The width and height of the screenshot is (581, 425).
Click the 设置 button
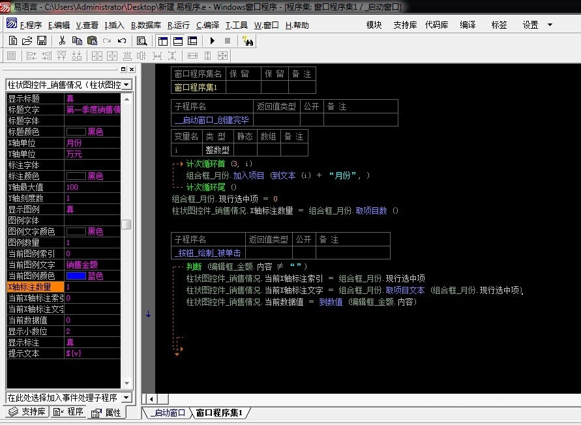[x=530, y=25]
